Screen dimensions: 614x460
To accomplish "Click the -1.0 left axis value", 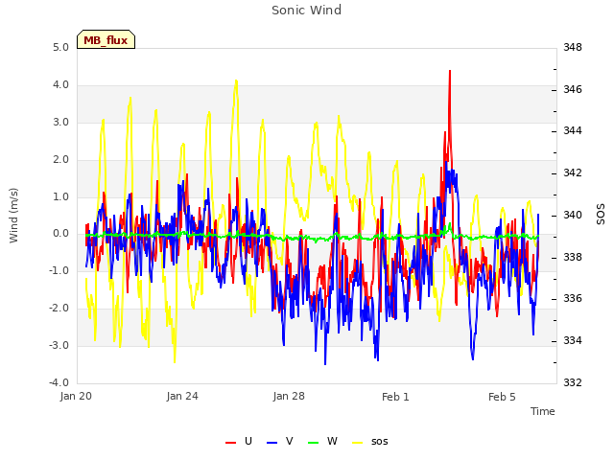I will click(59, 270).
